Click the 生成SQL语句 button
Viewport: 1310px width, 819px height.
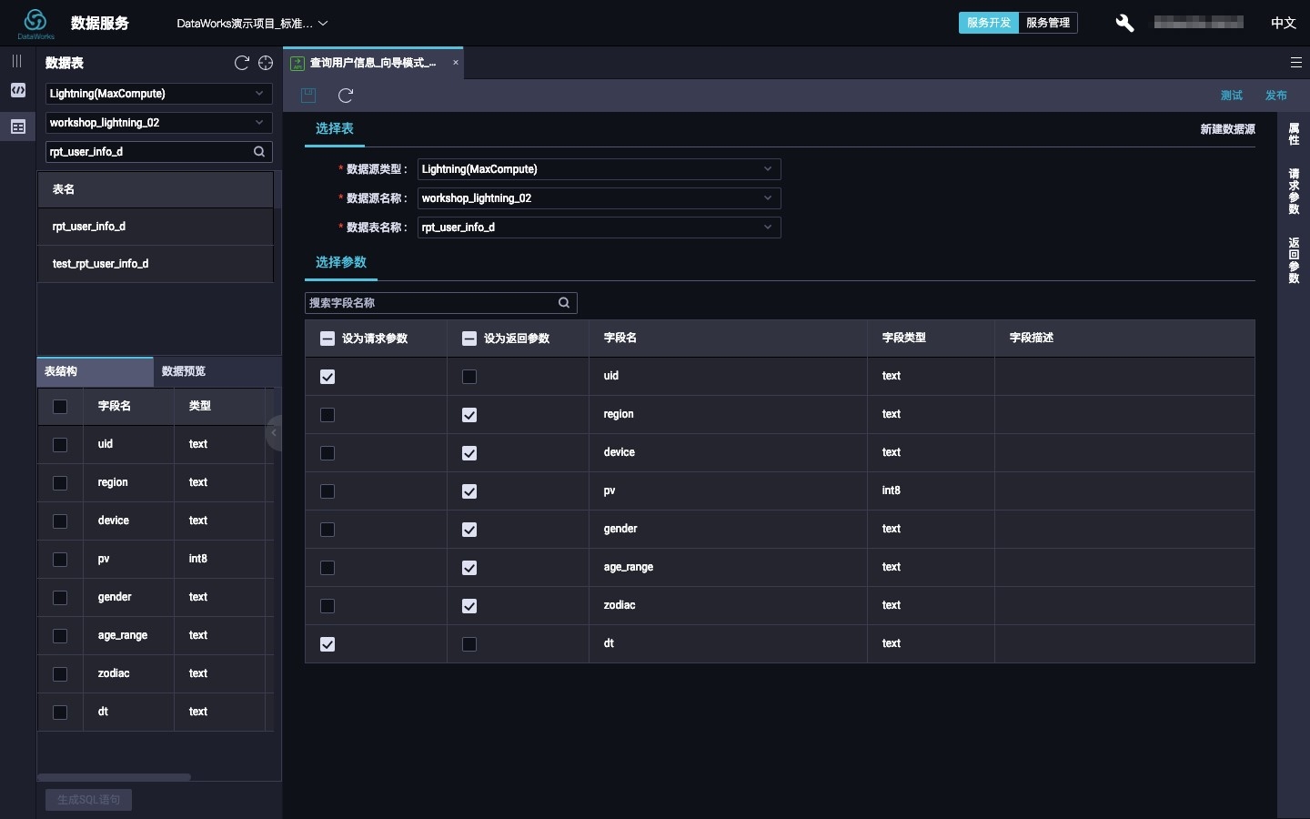(x=89, y=800)
